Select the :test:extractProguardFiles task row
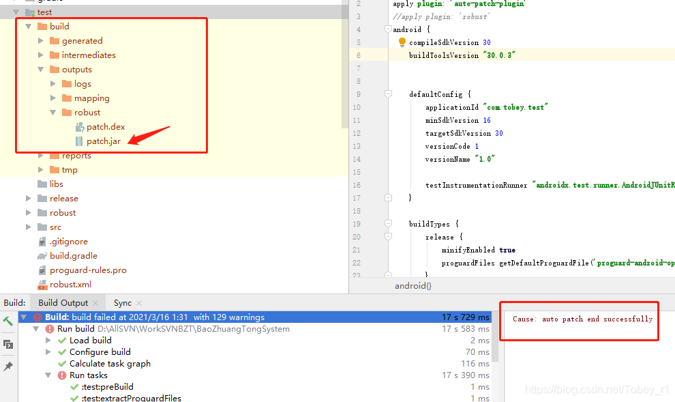 (x=132, y=398)
